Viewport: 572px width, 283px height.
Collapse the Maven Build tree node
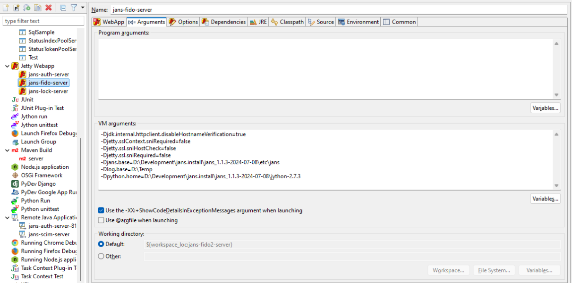7,150
